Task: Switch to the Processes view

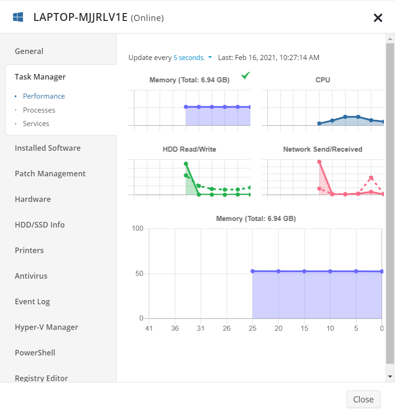Action: (x=39, y=110)
